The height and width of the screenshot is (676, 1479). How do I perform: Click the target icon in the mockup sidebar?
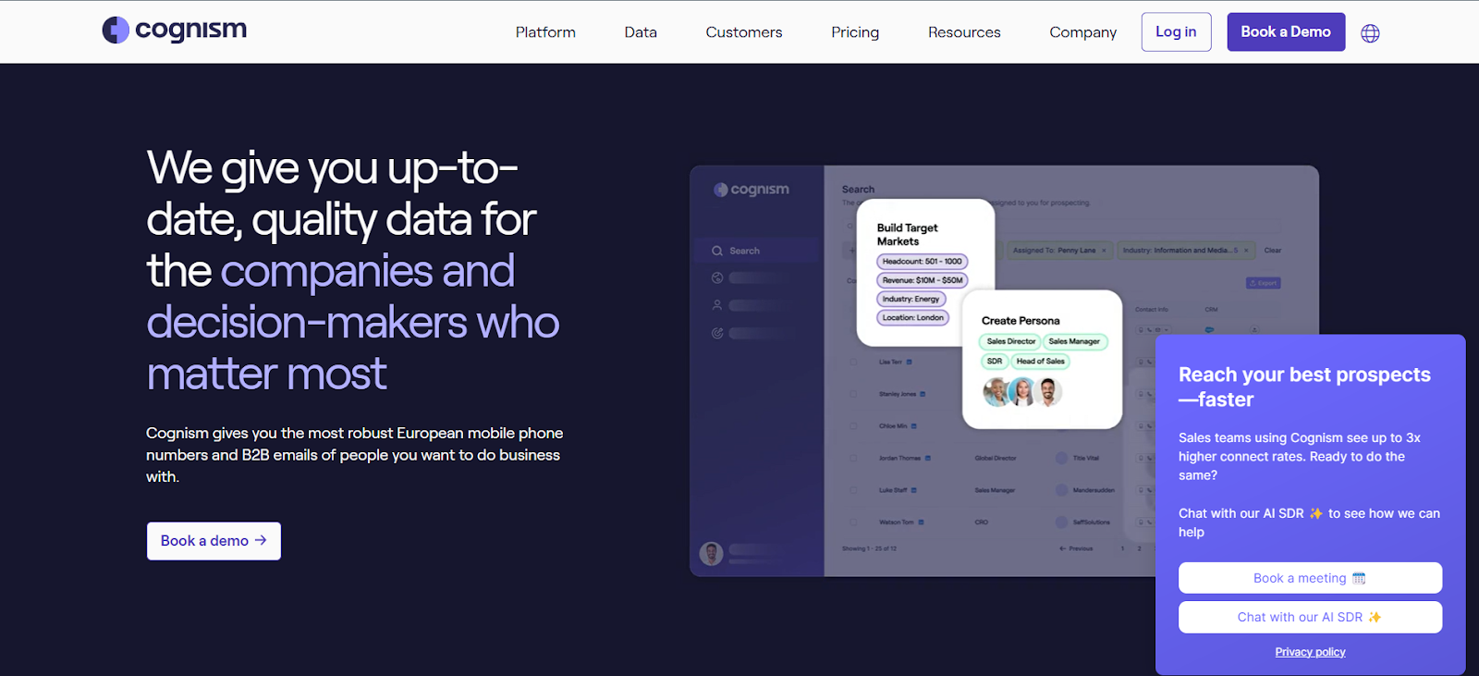click(x=717, y=333)
